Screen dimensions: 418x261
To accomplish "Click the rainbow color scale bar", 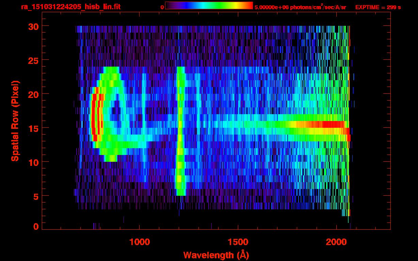I will pyautogui.click(x=209, y=5).
